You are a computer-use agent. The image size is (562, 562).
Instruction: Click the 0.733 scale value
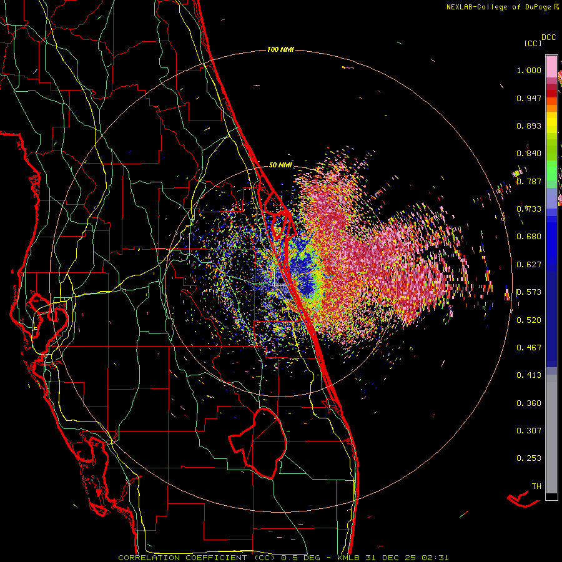point(529,209)
